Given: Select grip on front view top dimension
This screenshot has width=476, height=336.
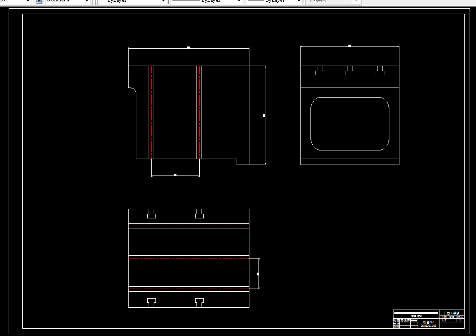Looking at the screenshot, I should point(188,48).
